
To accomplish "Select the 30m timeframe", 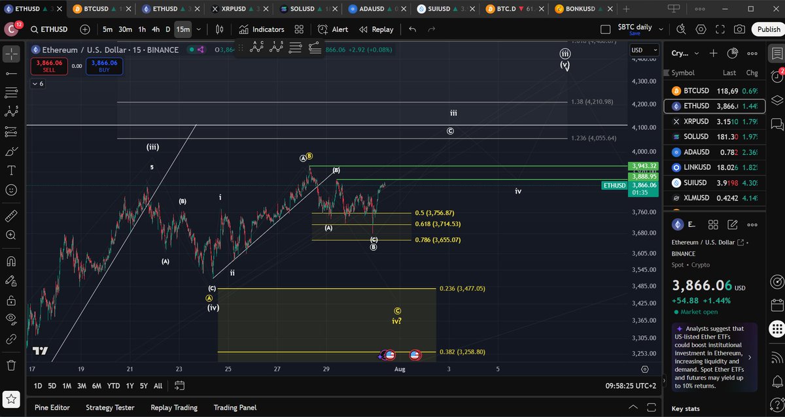I will (125, 29).
